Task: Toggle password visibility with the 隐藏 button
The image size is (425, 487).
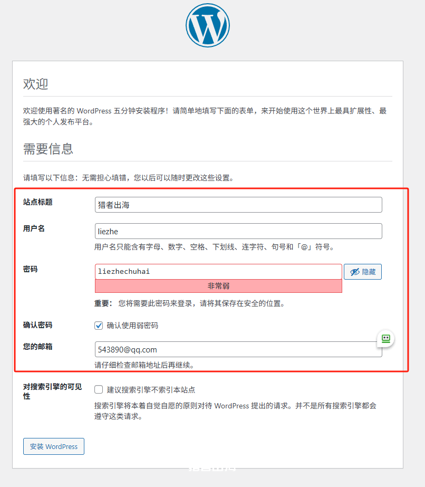Action: point(362,272)
